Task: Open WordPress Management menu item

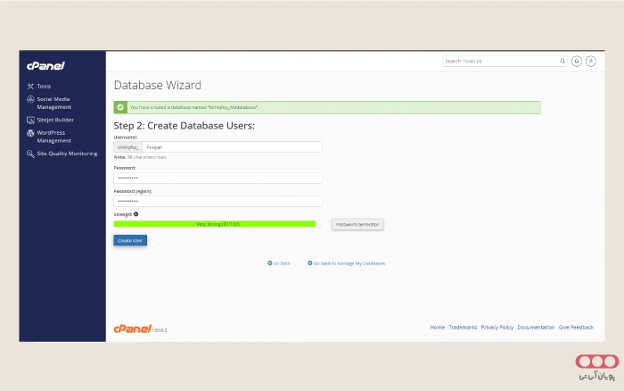Action: 53,137
